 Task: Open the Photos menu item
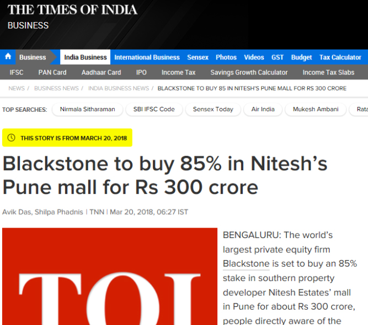pos(226,57)
